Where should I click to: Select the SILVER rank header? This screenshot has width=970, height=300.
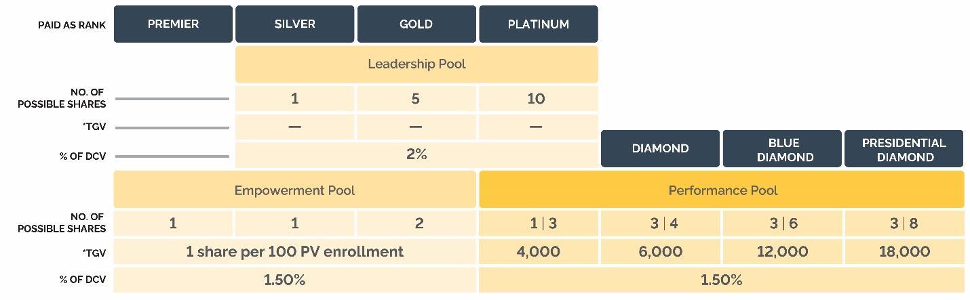point(294,24)
